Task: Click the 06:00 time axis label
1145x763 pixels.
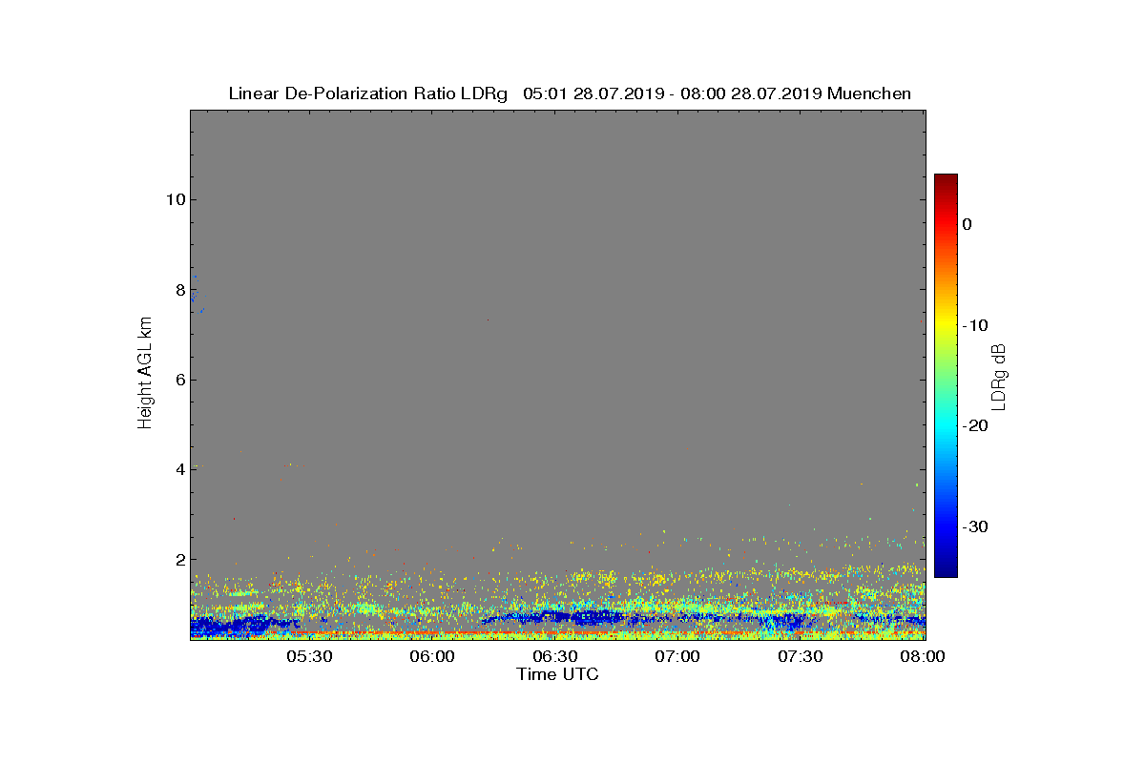Action: [432, 657]
